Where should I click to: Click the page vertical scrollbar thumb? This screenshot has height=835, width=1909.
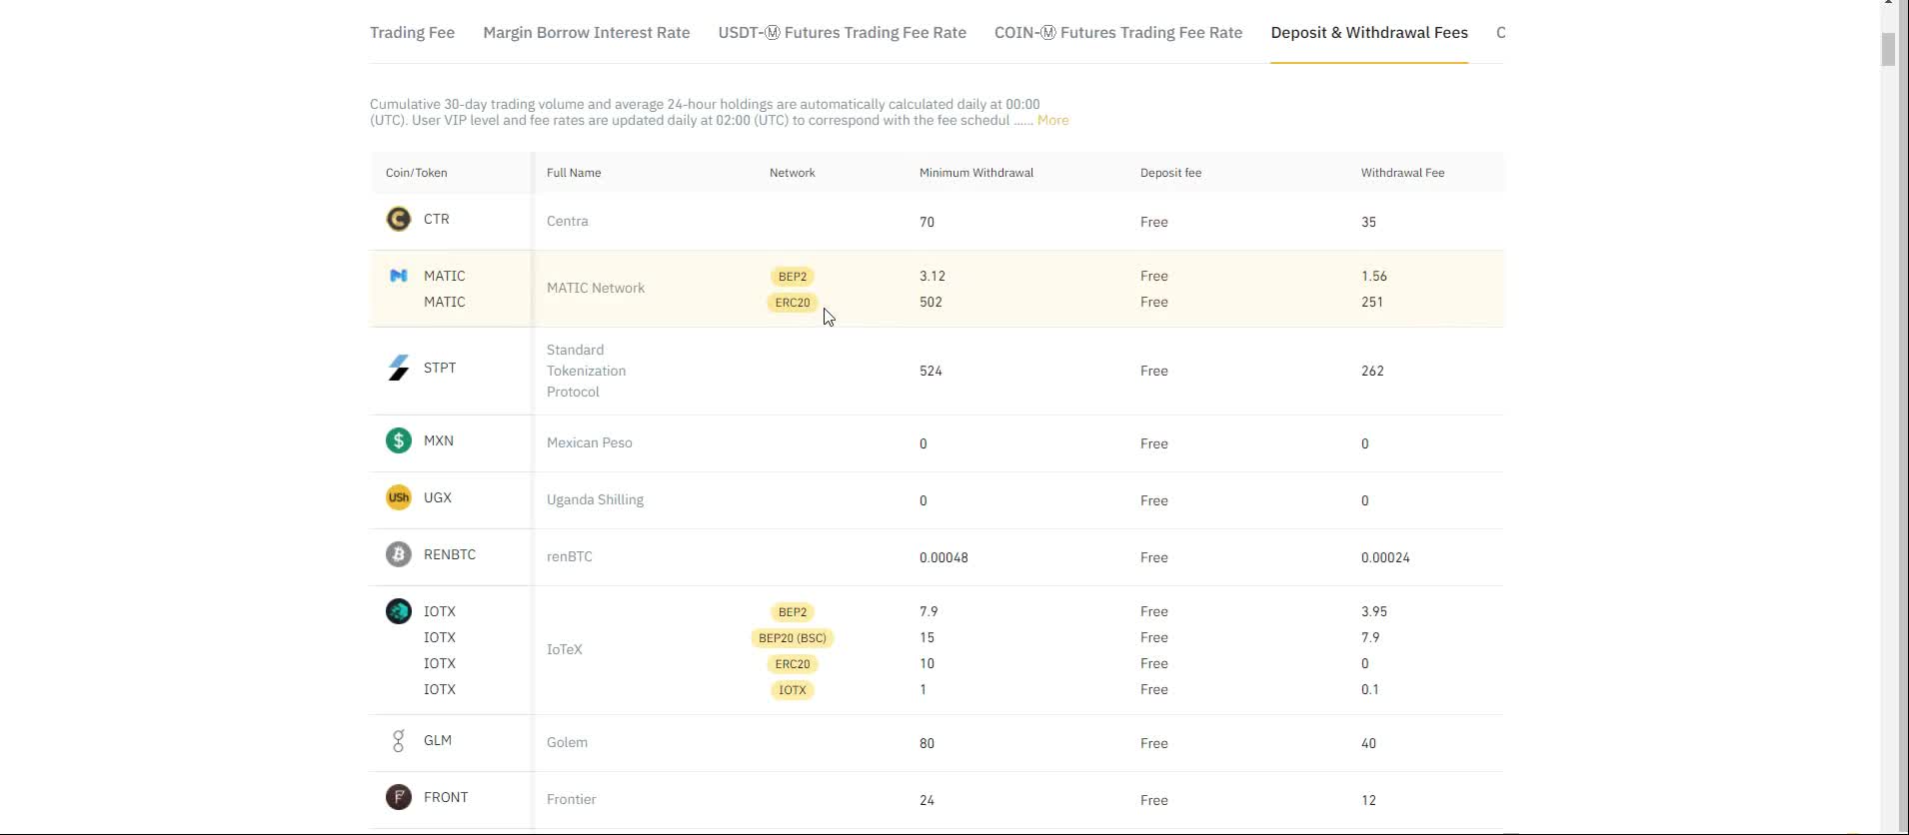(x=1888, y=48)
